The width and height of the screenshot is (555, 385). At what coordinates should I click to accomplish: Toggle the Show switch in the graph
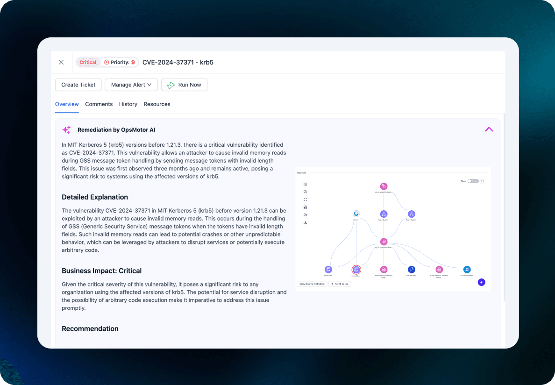click(x=473, y=181)
